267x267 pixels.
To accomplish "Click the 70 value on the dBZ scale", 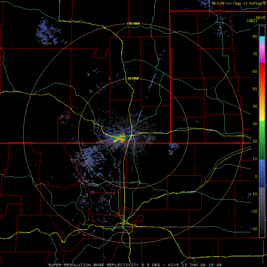I will (x=255, y=54).
